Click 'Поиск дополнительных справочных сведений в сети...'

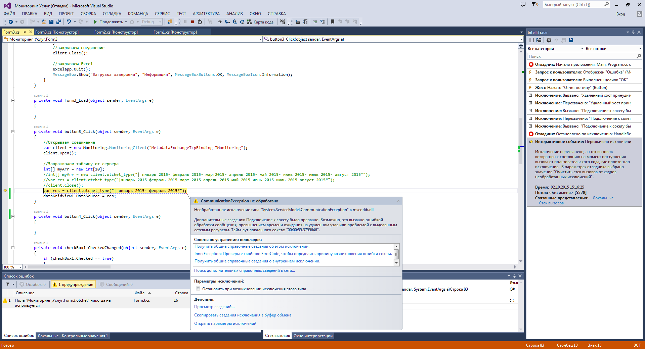click(245, 270)
